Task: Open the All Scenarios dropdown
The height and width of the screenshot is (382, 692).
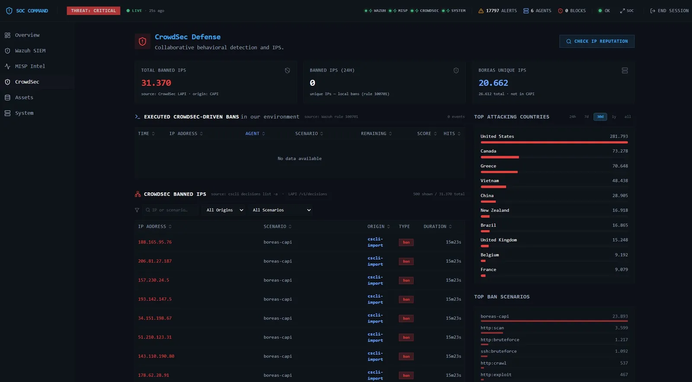Action: pyautogui.click(x=281, y=210)
